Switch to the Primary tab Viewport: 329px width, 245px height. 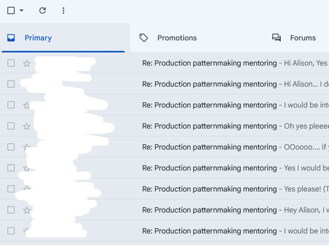[x=65, y=38]
